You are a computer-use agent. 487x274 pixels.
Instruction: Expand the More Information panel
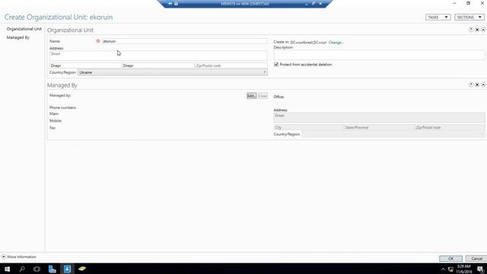(18, 257)
